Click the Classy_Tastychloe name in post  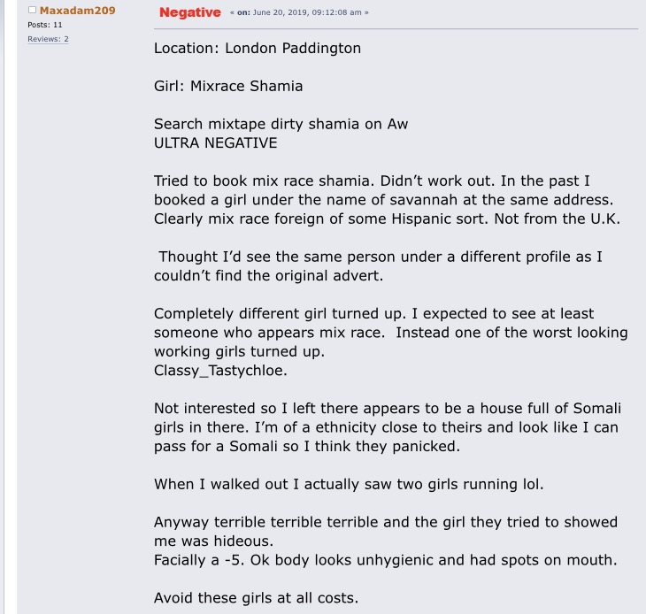pyautogui.click(x=220, y=370)
